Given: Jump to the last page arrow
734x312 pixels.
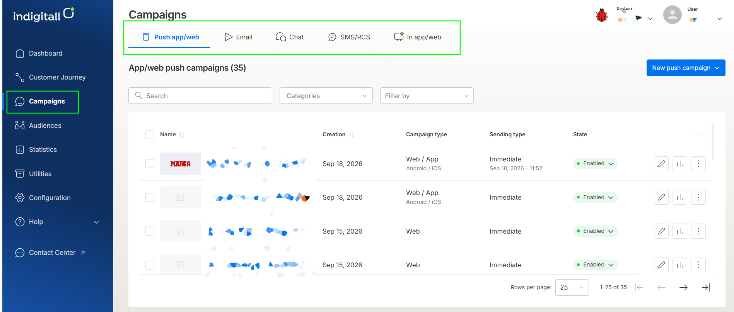Looking at the screenshot, I should [x=706, y=287].
